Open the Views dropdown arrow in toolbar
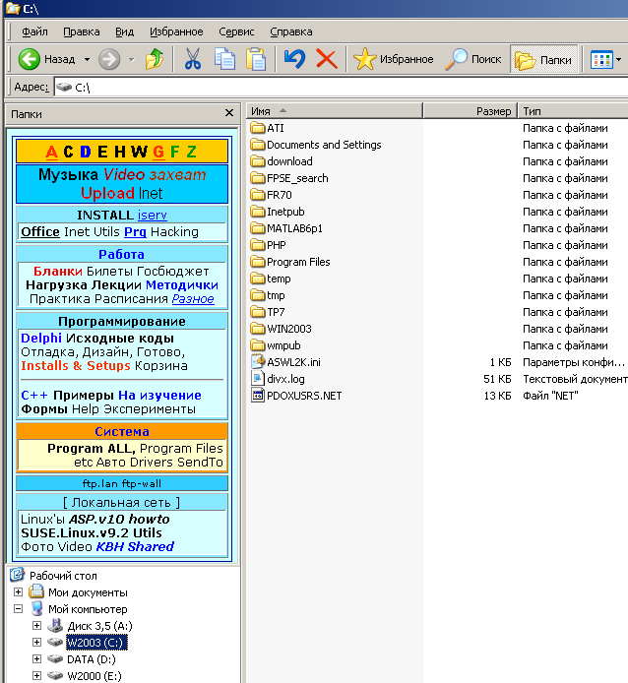 pyautogui.click(x=618, y=59)
